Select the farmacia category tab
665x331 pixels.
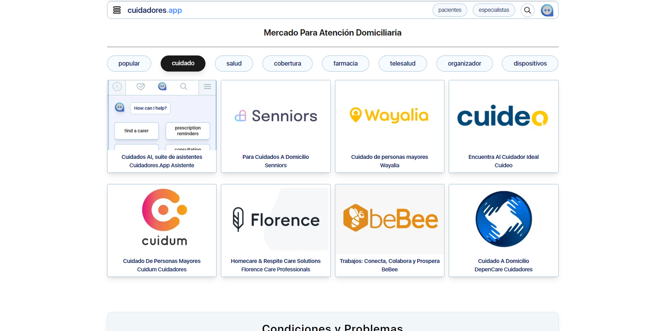point(345,63)
